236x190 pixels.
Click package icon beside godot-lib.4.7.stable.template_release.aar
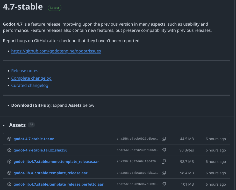(9, 173)
